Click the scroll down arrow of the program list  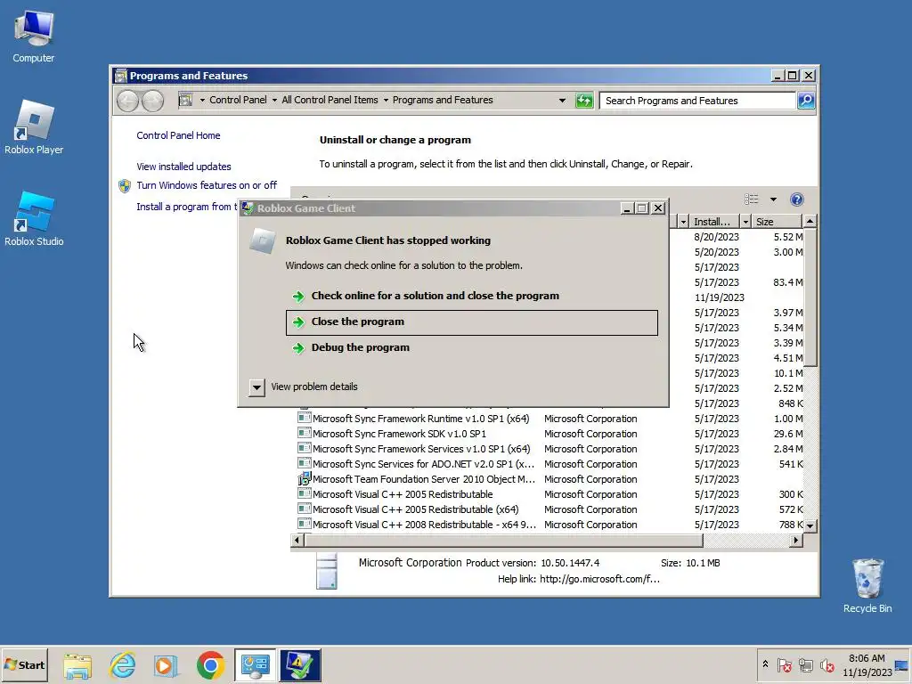click(810, 525)
